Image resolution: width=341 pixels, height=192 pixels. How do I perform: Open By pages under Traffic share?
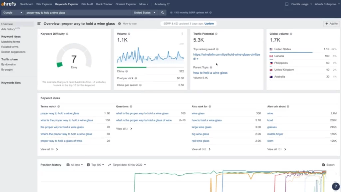coord(7,69)
